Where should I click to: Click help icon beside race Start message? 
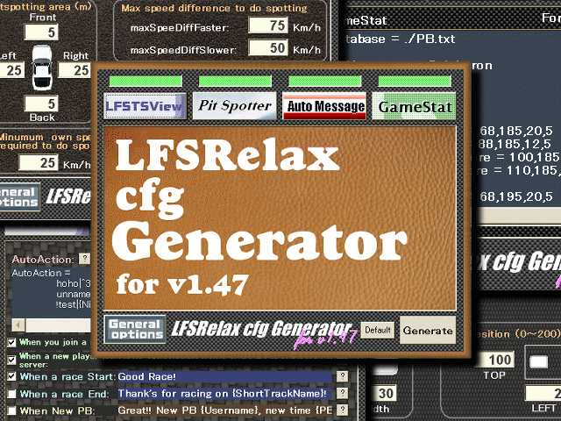pyautogui.click(x=343, y=376)
